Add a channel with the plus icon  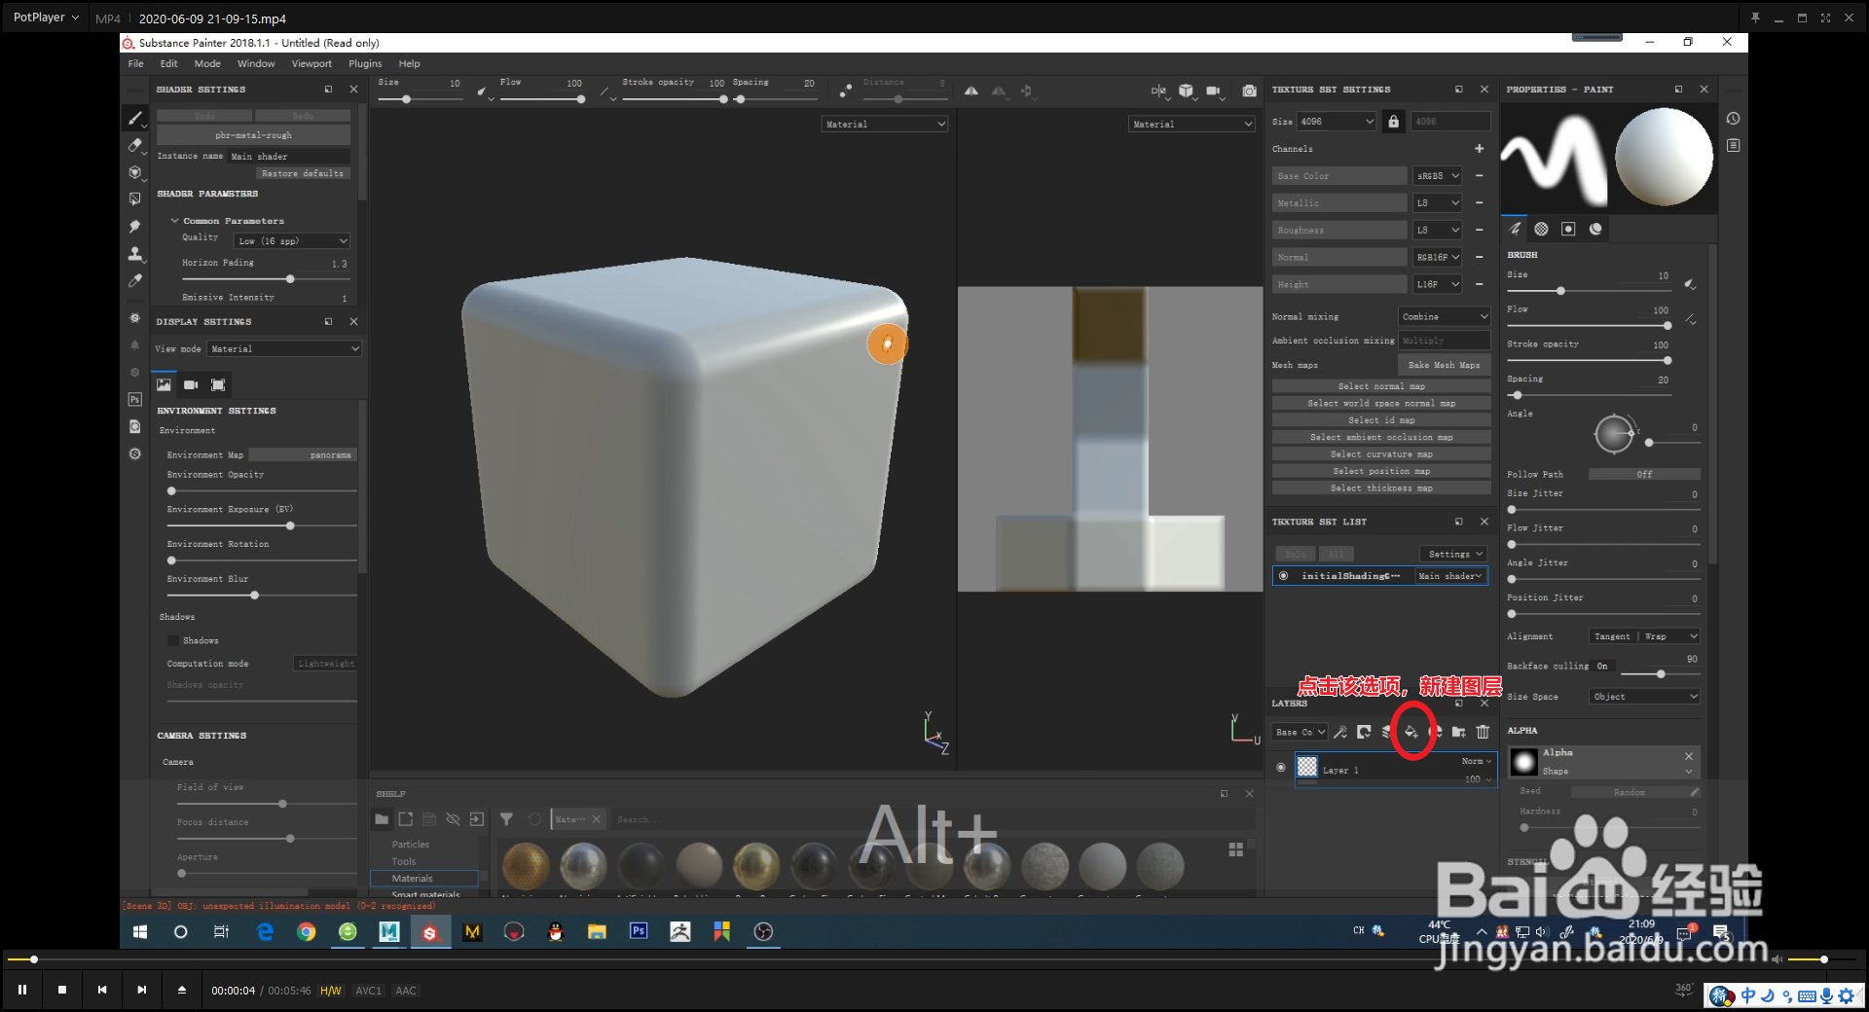pos(1479,149)
